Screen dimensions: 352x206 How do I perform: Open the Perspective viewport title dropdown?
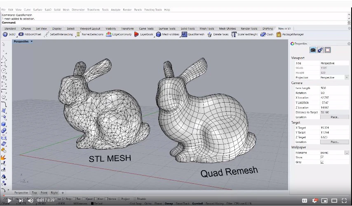32,42
